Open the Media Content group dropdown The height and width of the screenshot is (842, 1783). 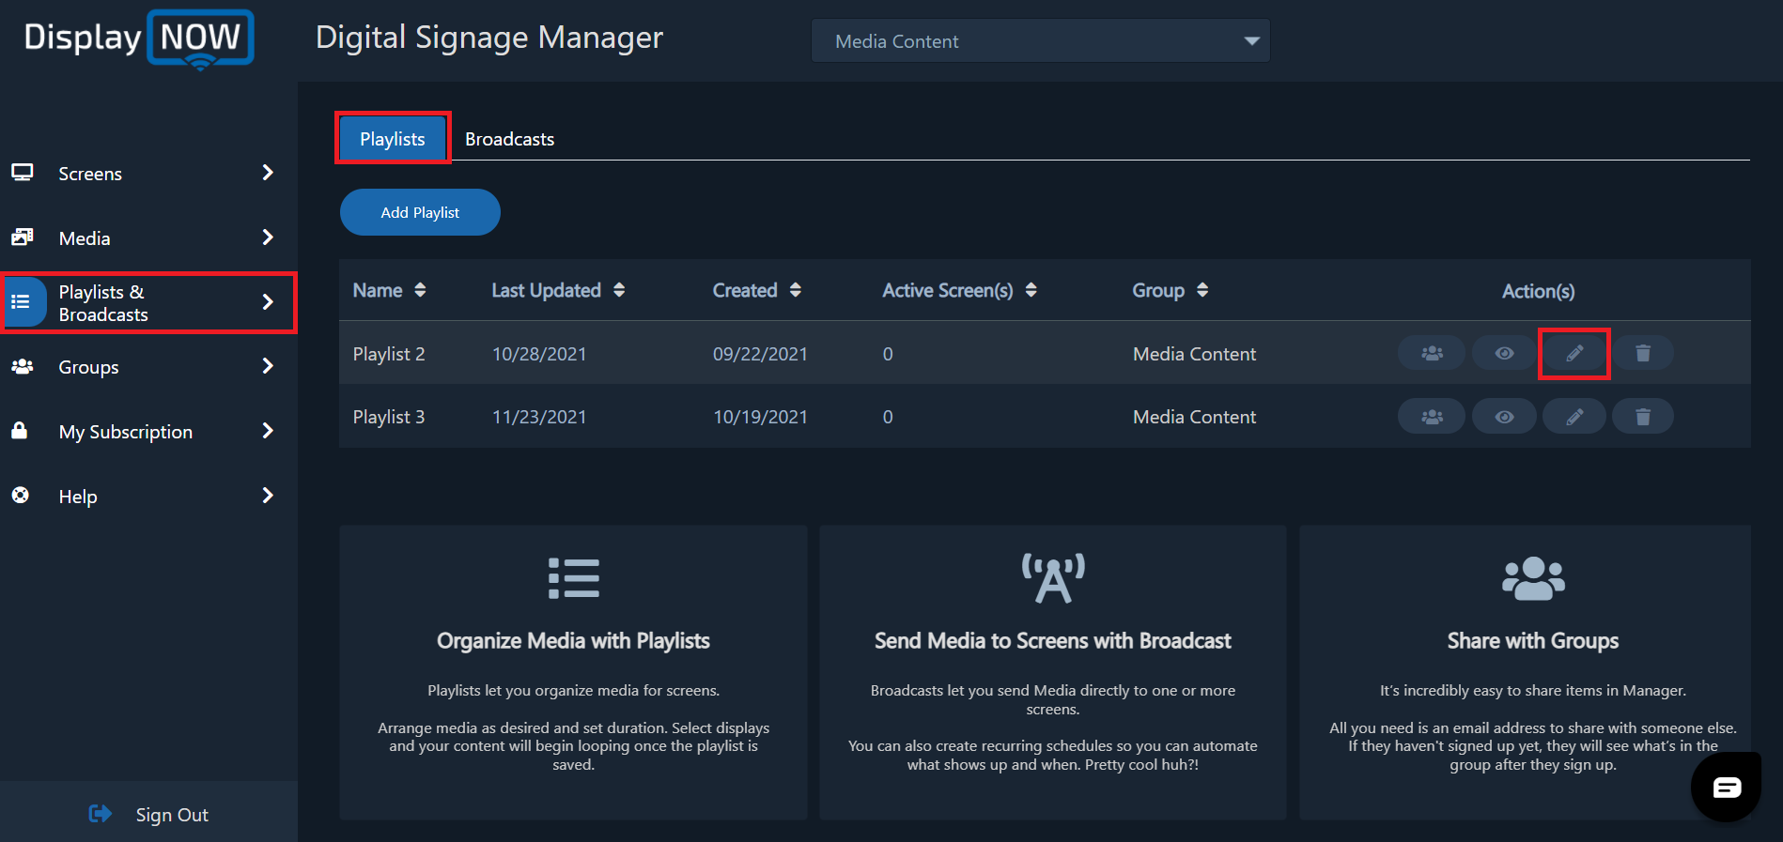(1041, 41)
